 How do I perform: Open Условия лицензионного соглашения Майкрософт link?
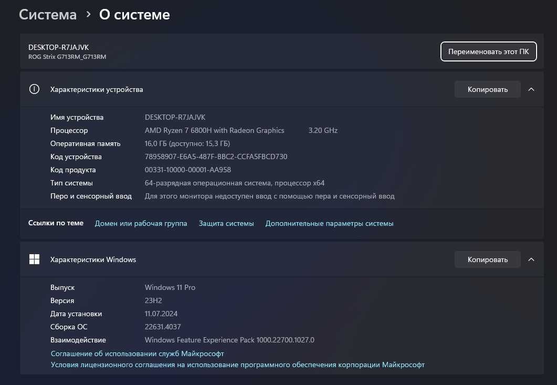click(x=238, y=365)
